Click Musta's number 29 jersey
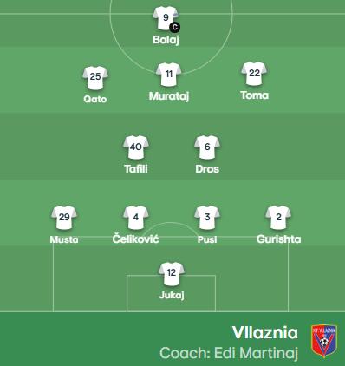345x366 pixels. [64, 218]
